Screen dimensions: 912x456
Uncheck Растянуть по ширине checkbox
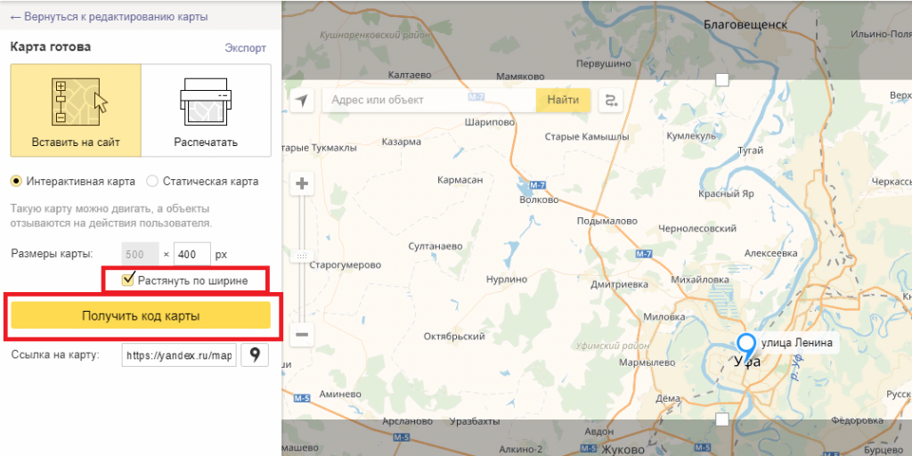tap(127, 280)
